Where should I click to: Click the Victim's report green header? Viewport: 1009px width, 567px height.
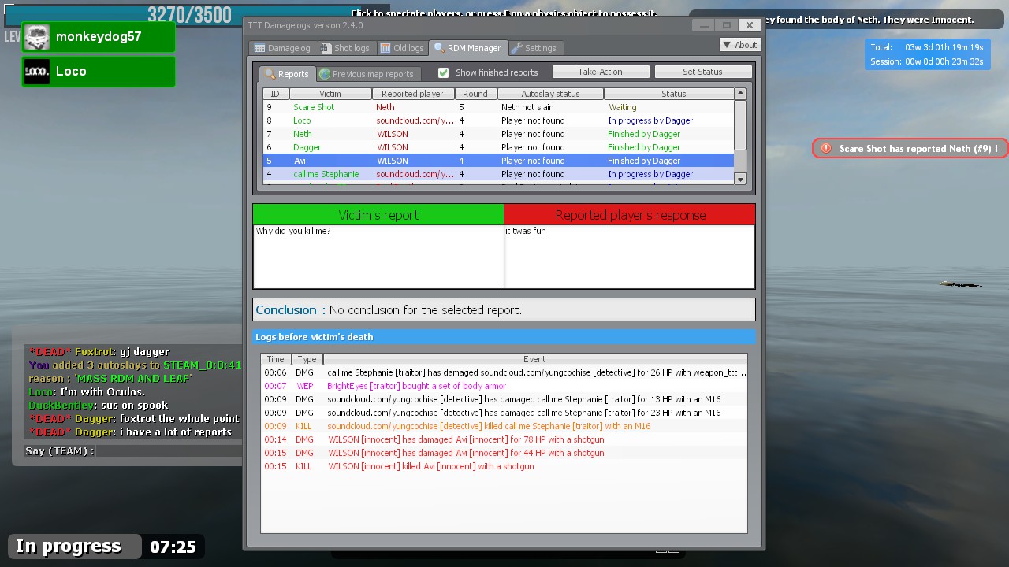pos(378,215)
